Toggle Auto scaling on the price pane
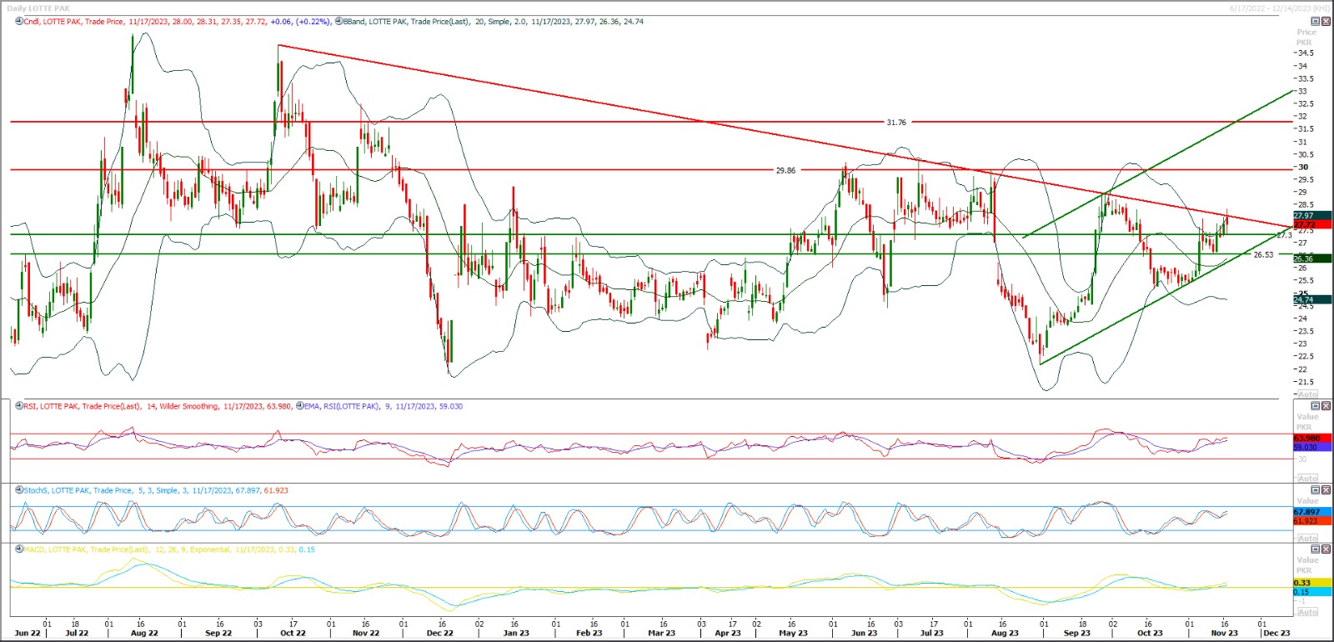The height and width of the screenshot is (642, 1334). coord(1307,394)
